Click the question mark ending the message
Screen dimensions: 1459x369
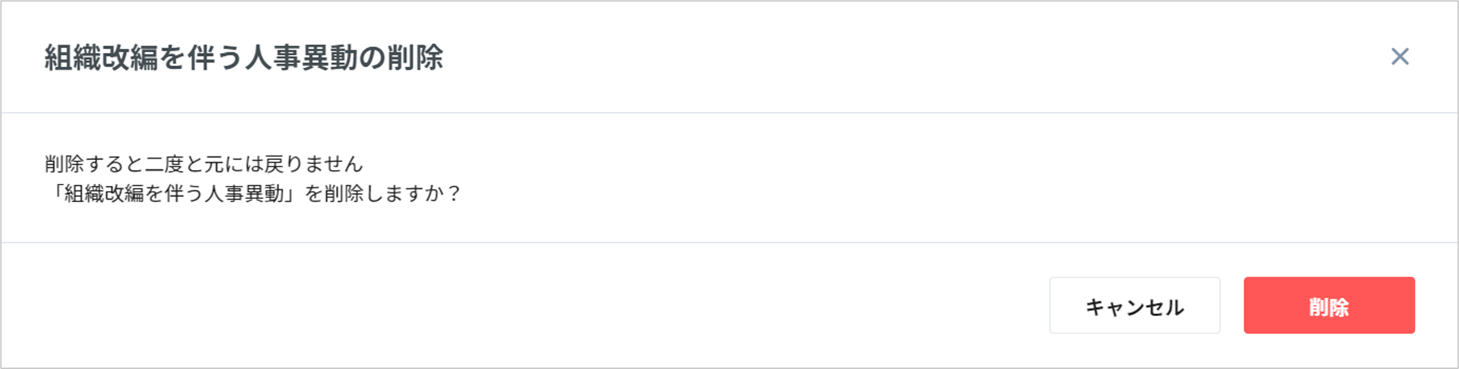pos(454,194)
